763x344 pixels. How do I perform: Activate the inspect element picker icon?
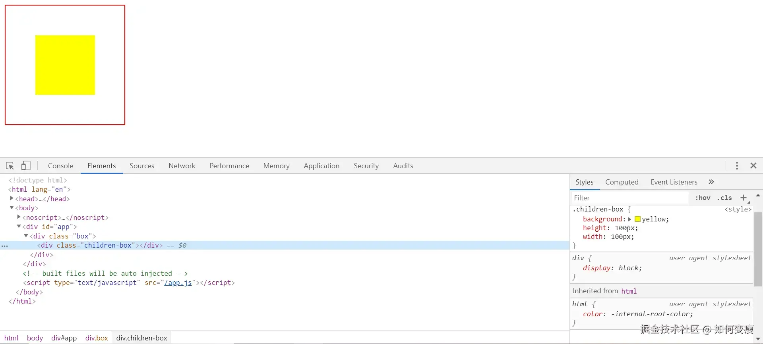[10, 166]
